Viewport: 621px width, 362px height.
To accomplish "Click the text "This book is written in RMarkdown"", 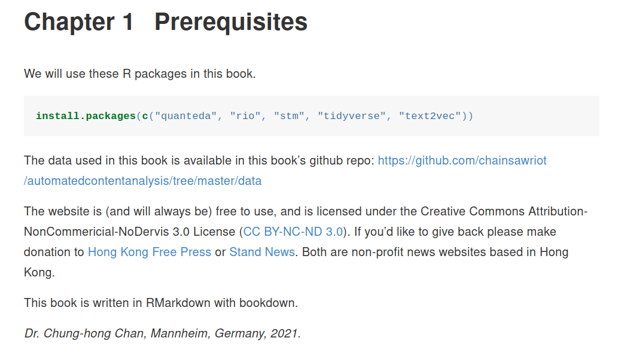I will click(x=117, y=303).
